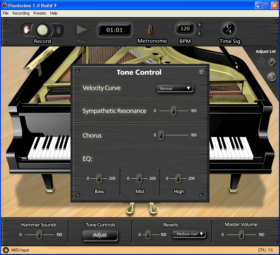Minimize the Pianissimo window

[x=258, y=5]
